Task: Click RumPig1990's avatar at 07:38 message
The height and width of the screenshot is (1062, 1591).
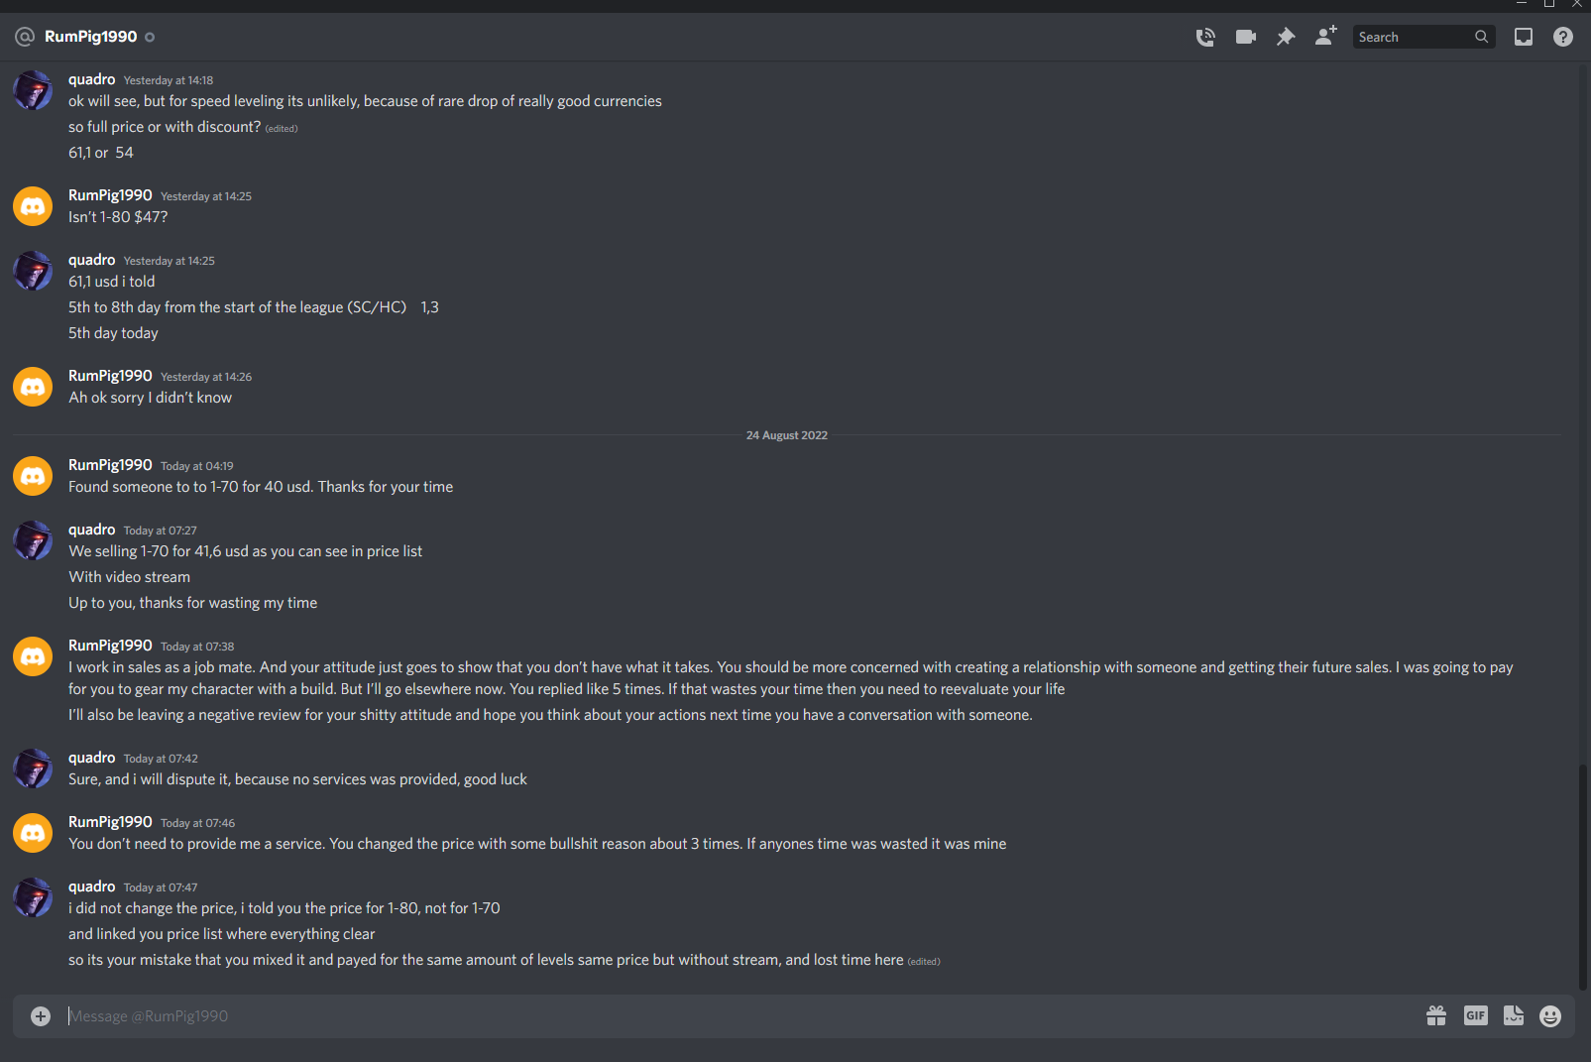Action: 33,656
